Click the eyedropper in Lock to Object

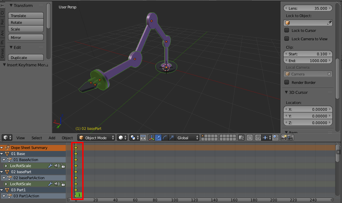coord(329,23)
